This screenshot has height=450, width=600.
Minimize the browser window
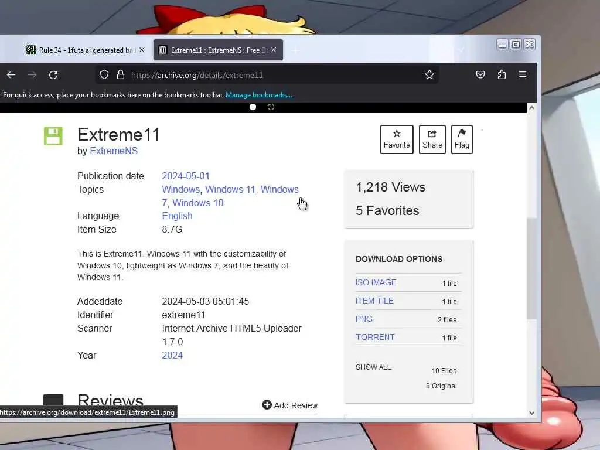[x=502, y=45]
